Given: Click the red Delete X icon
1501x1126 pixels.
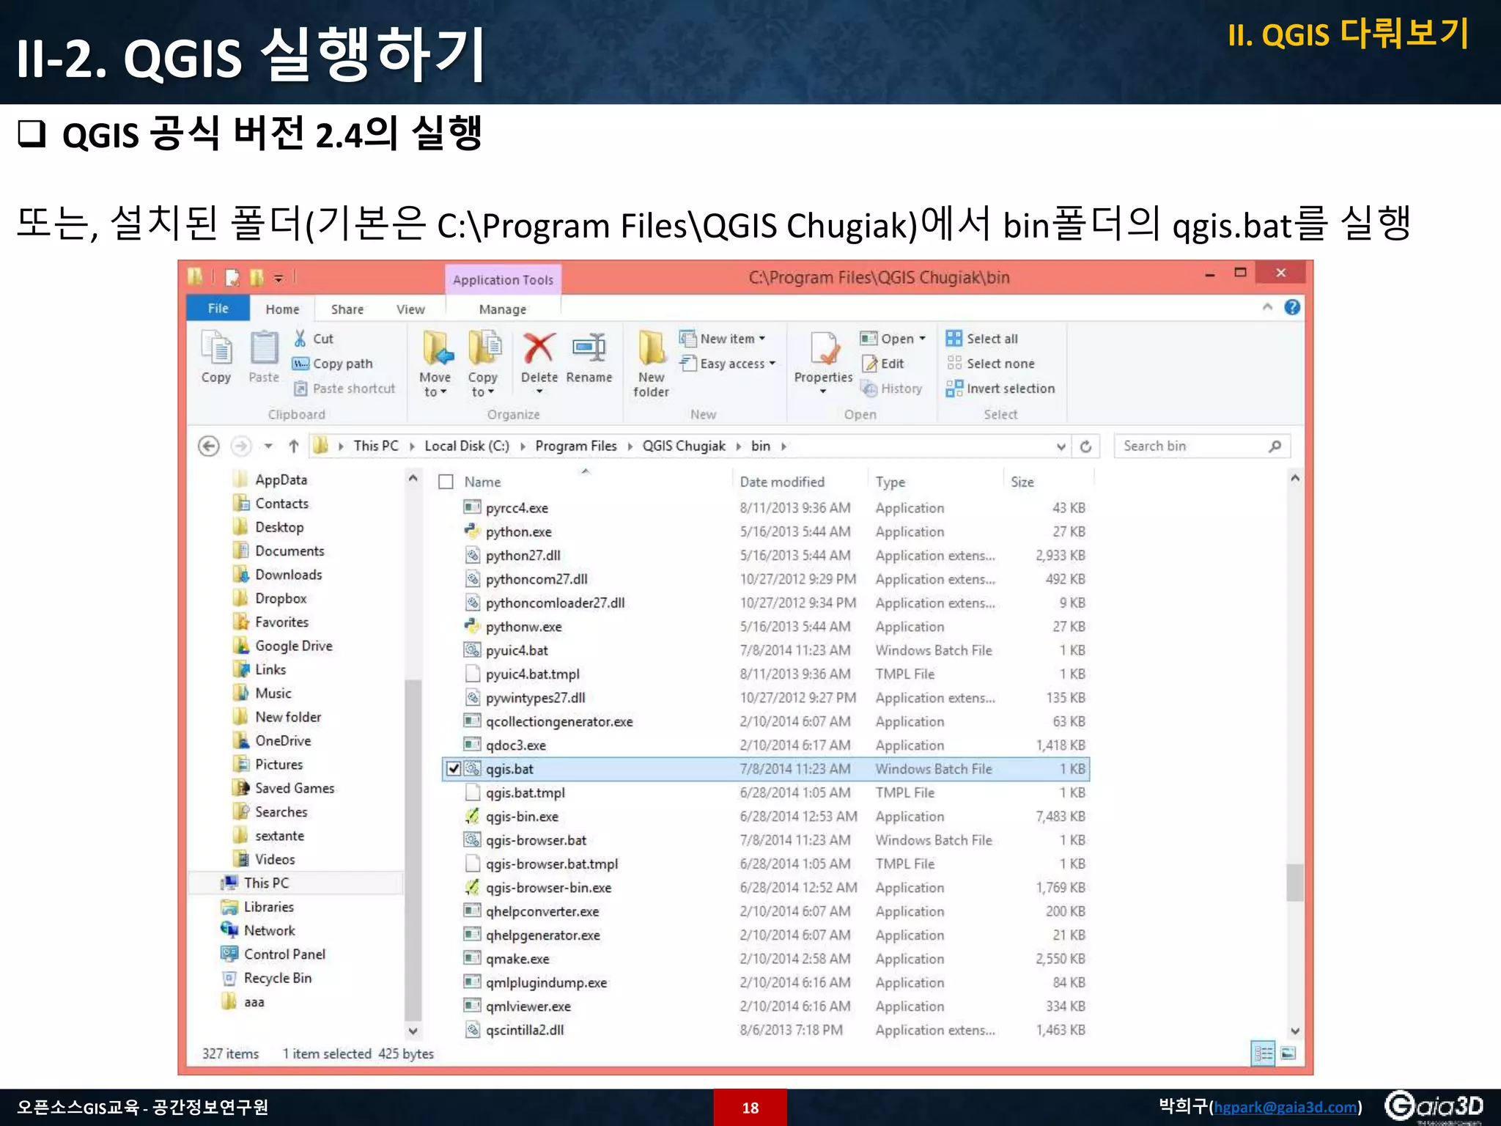Looking at the screenshot, I should click(x=539, y=347).
